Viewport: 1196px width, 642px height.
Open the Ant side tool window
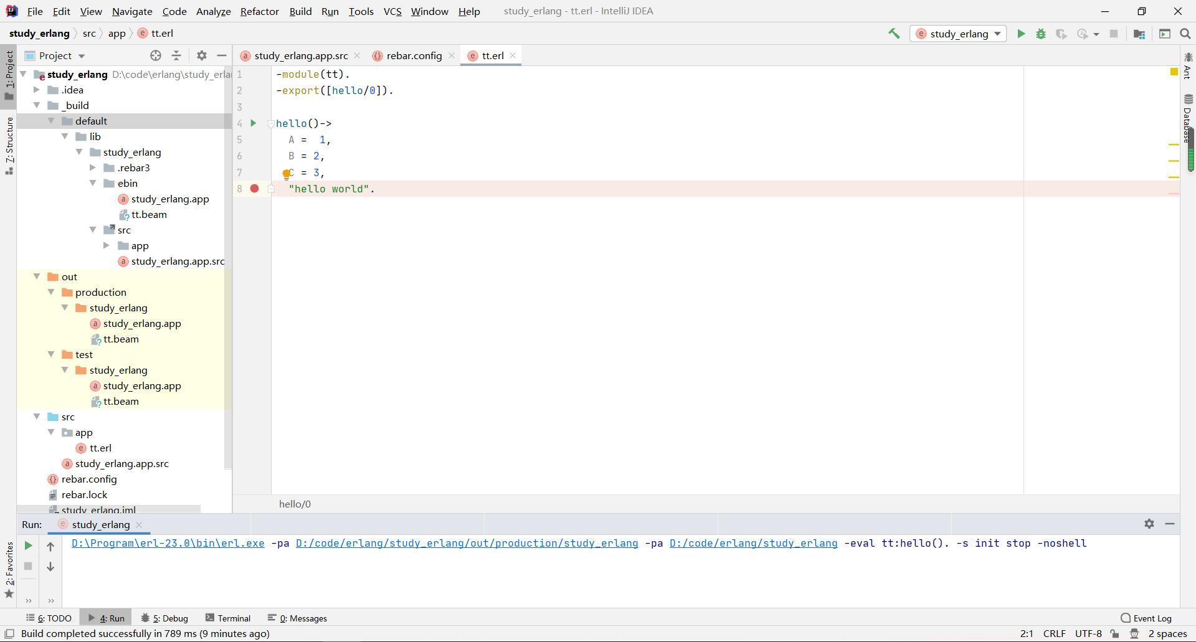[x=1188, y=66]
